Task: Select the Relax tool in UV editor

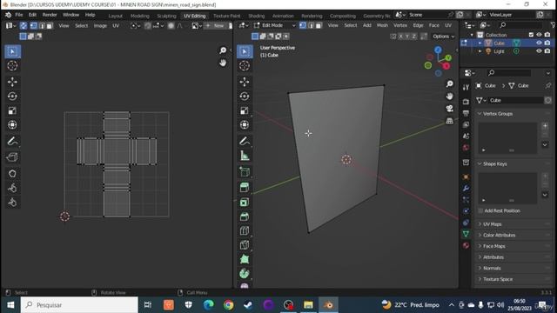Action: tap(12, 188)
